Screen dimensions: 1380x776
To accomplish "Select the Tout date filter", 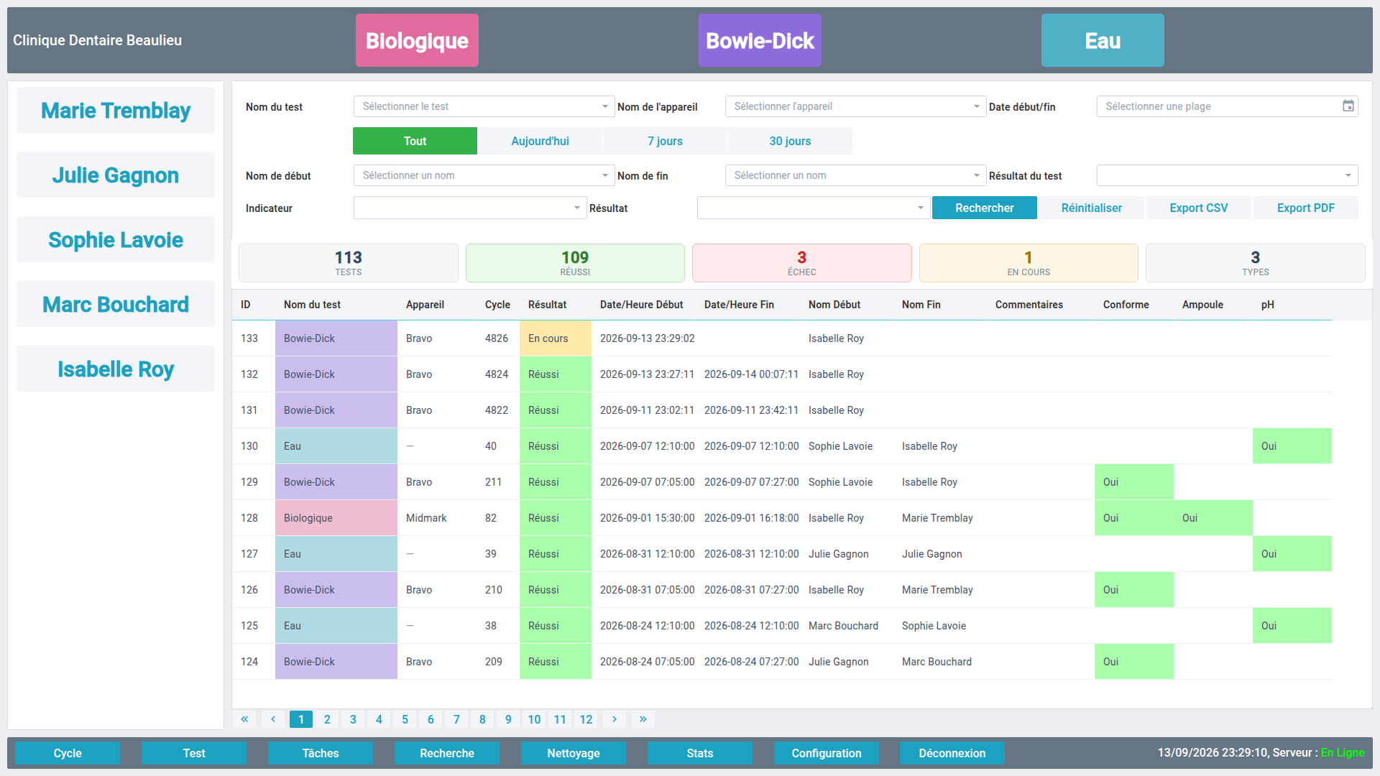I will 415,141.
